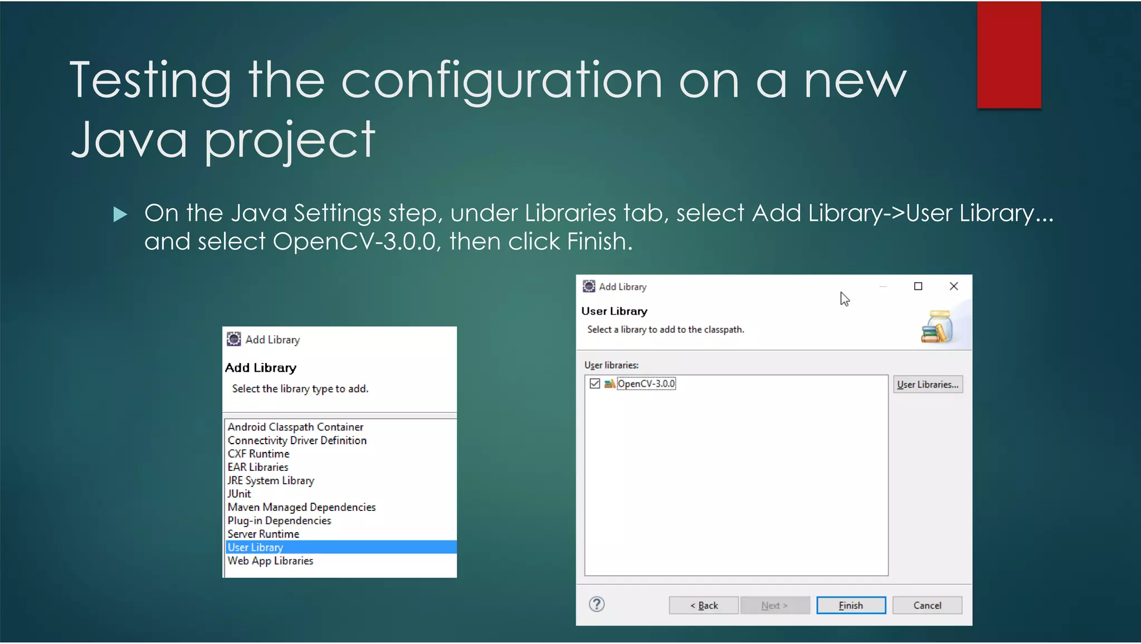Go back with the Back button
The width and height of the screenshot is (1141, 644).
coord(704,605)
